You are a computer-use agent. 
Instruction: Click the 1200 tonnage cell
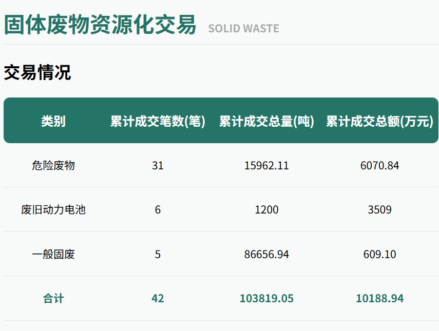point(266,210)
